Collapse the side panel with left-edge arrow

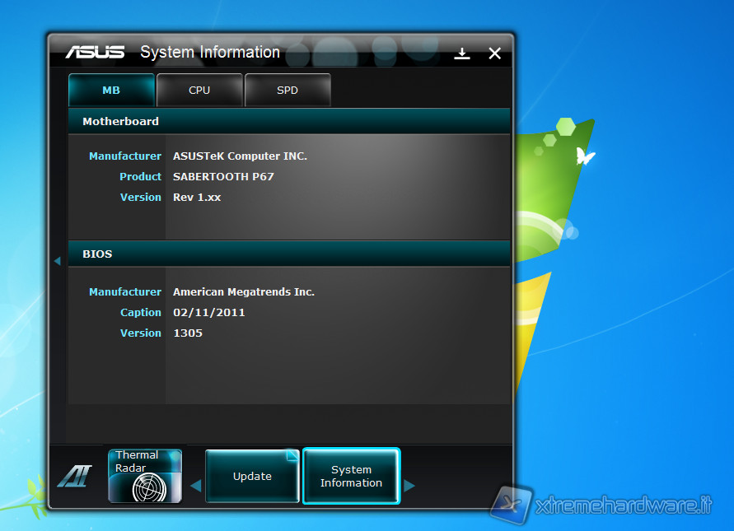click(57, 261)
